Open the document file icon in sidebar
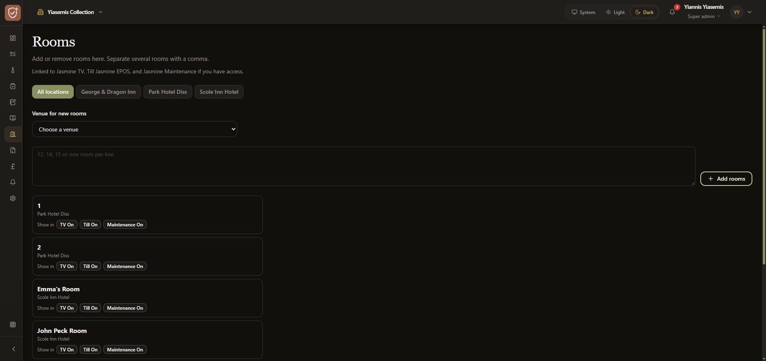The image size is (766, 361). pyautogui.click(x=13, y=150)
